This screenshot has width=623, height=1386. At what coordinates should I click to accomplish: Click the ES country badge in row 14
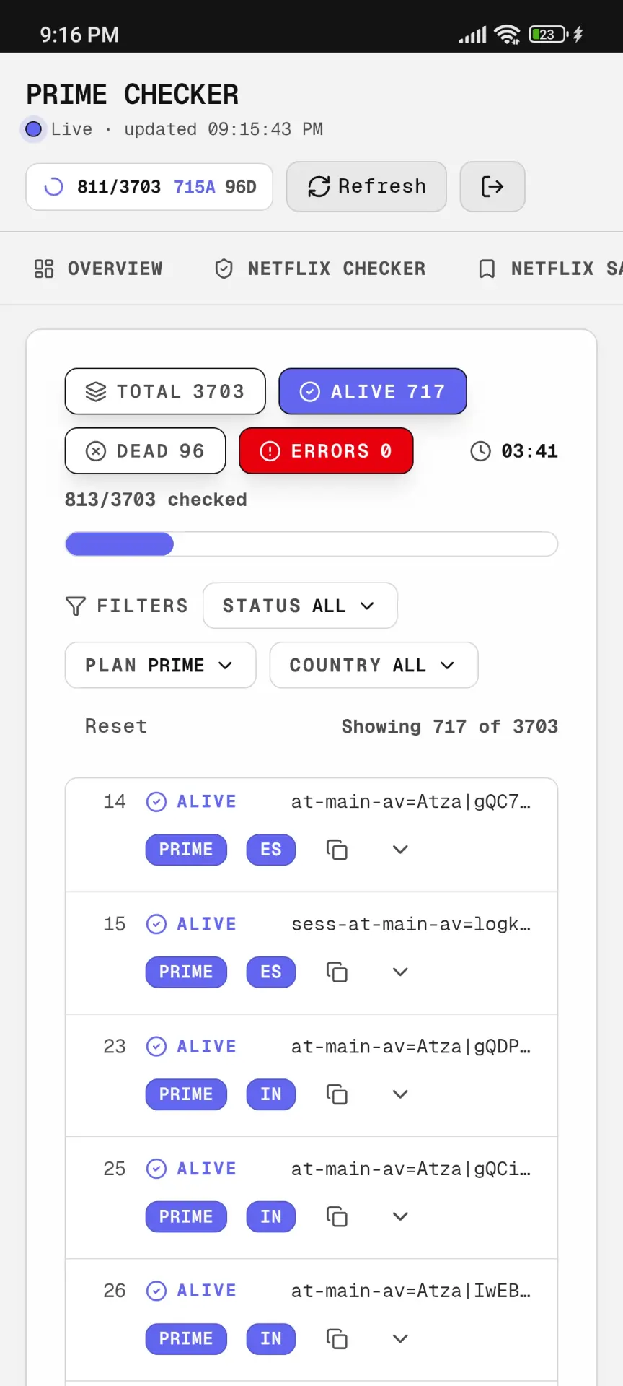(271, 850)
